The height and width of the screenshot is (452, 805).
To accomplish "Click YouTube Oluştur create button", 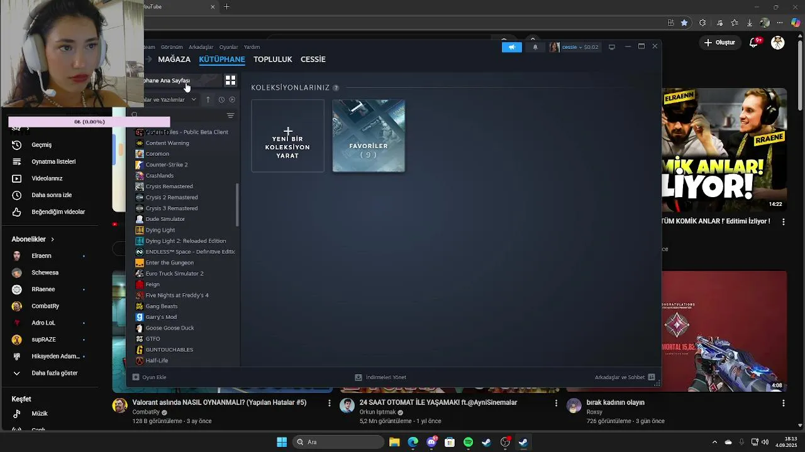I will tap(719, 43).
